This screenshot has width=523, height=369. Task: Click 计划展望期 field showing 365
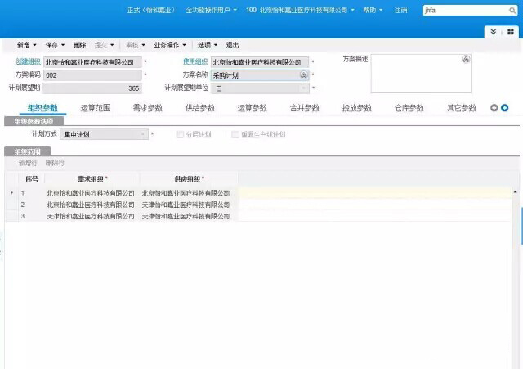coord(92,88)
